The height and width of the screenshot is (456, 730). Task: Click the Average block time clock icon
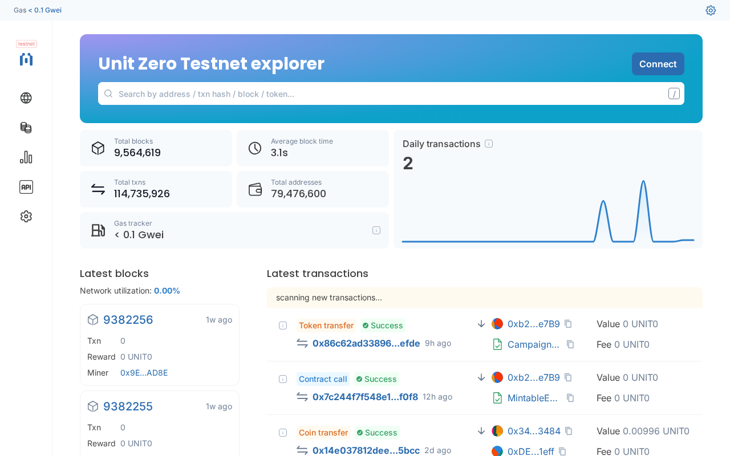pyautogui.click(x=255, y=148)
